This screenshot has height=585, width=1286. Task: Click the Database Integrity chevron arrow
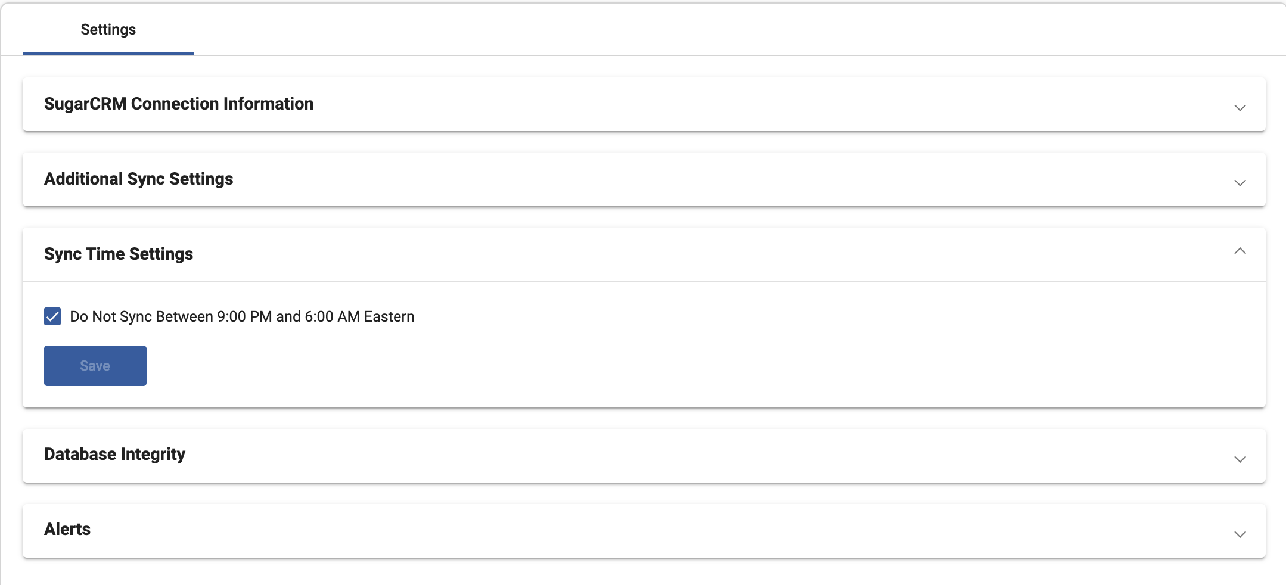pos(1240,459)
